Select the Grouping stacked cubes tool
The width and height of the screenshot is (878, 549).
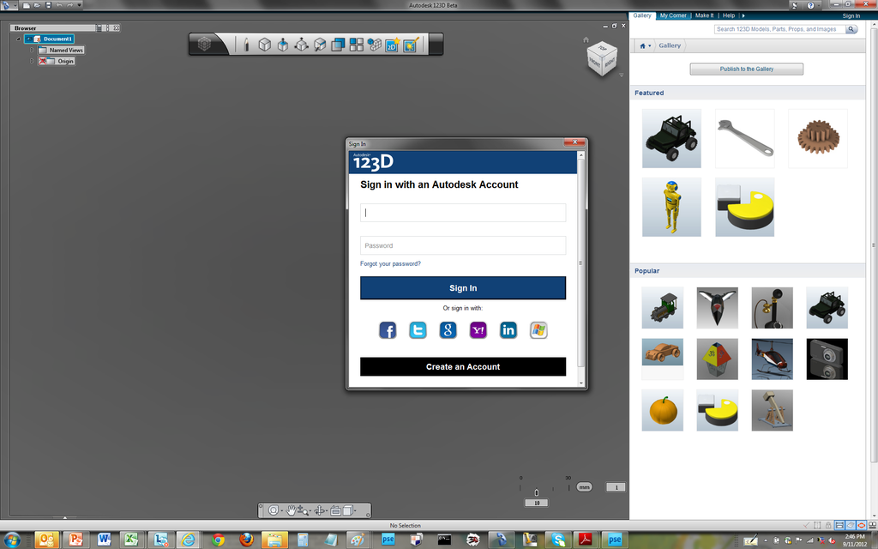375,45
